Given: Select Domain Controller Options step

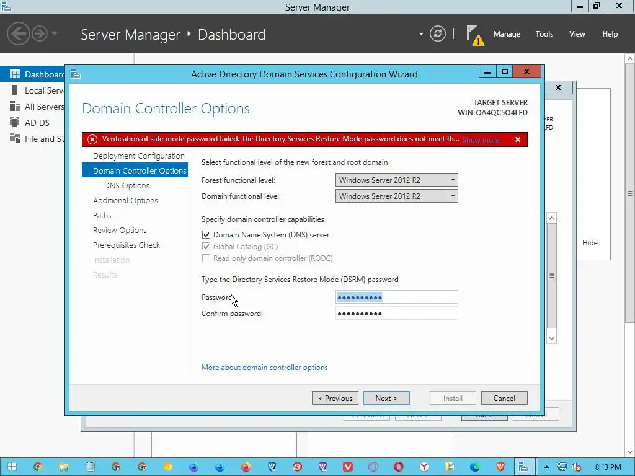Looking at the screenshot, I should [x=135, y=170].
